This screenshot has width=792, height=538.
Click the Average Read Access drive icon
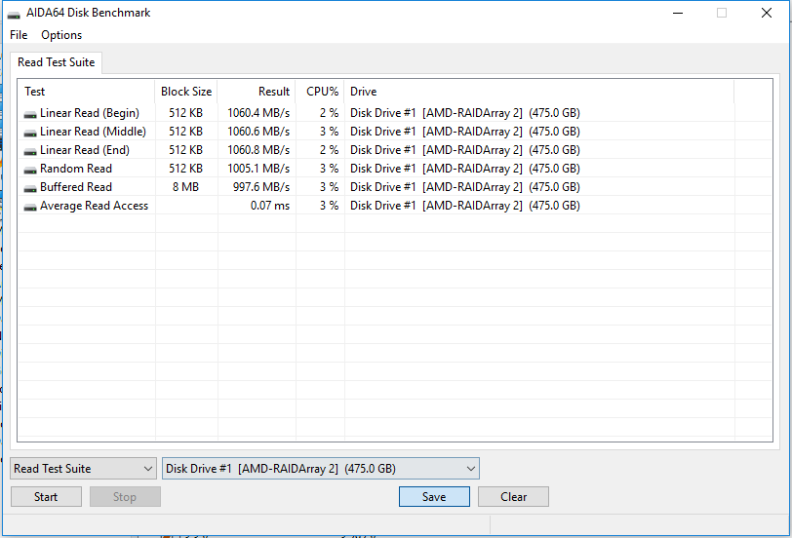[x=30, y=207]
